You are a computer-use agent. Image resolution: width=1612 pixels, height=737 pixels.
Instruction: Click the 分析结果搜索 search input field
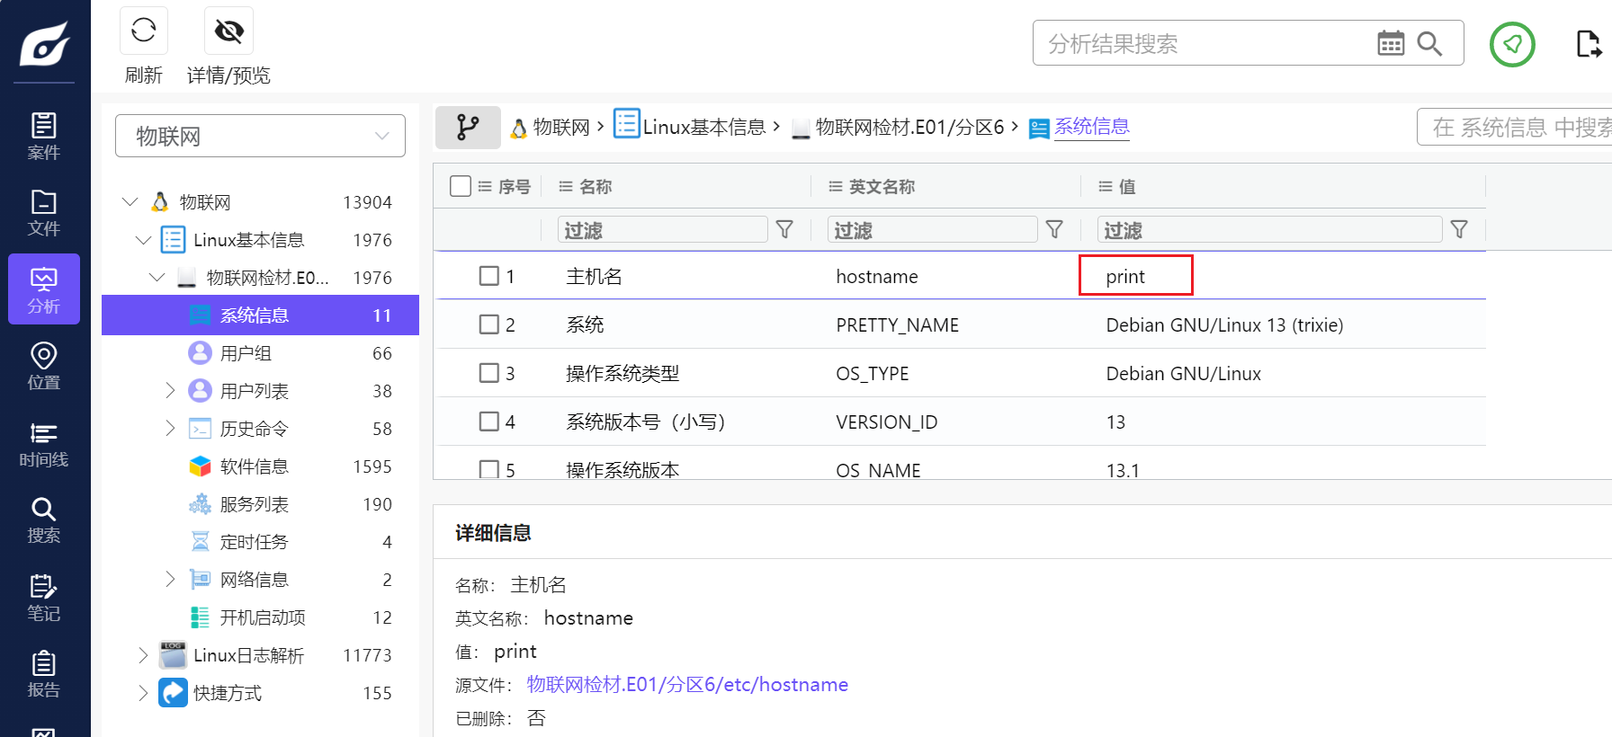(x=1205, y=43)
